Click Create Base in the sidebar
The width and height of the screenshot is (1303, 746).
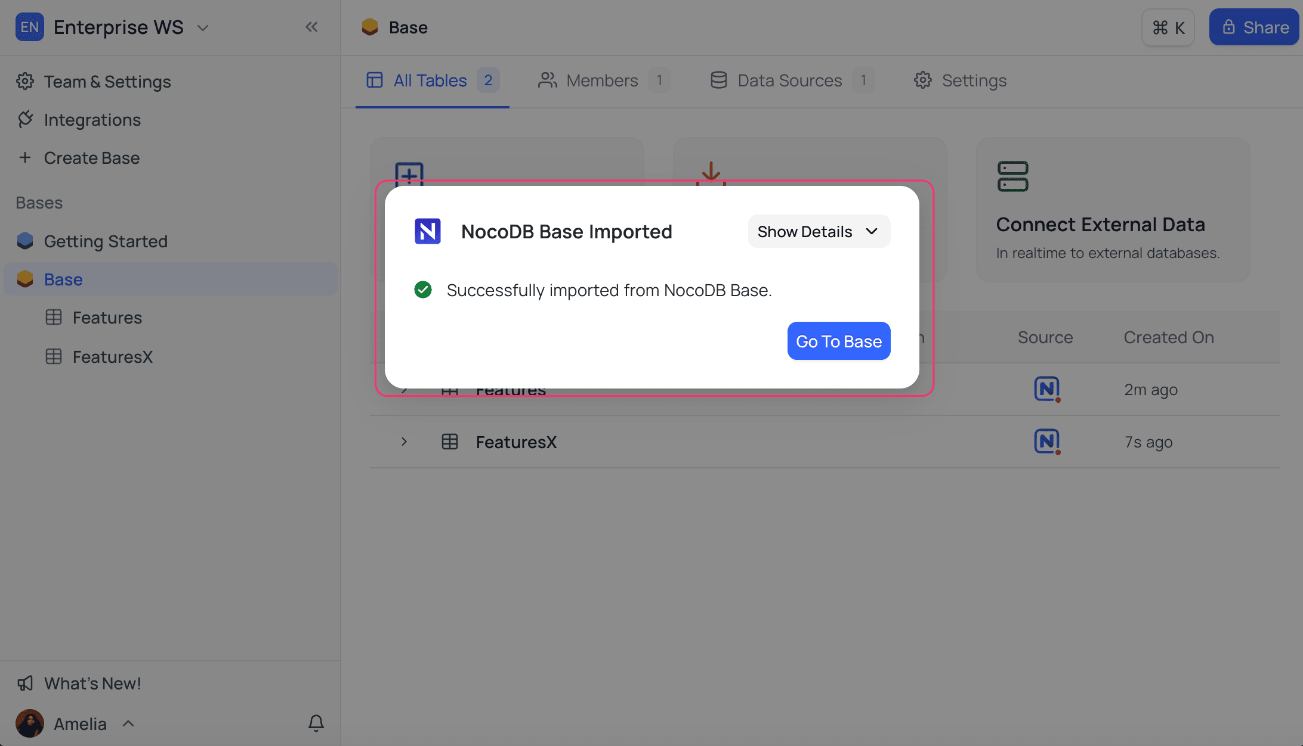click(x=91, y=158)
